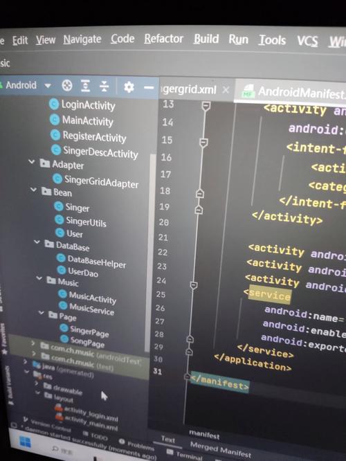Open the TODO tool window
The image size is (346, 461).
(95, 435)
